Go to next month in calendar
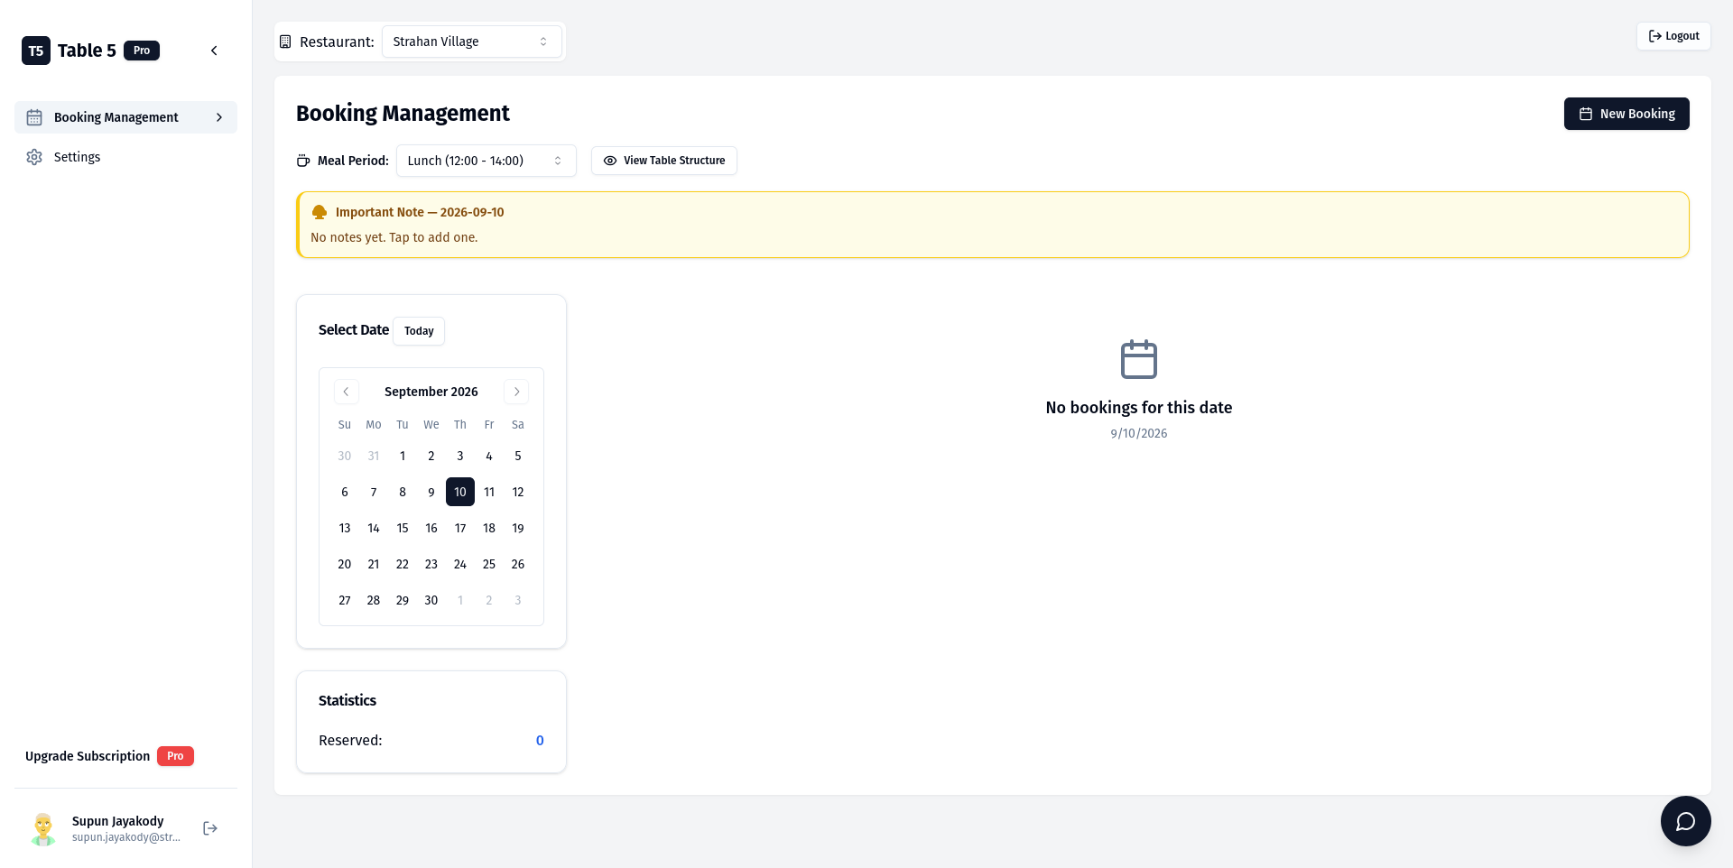 (516, 392)
